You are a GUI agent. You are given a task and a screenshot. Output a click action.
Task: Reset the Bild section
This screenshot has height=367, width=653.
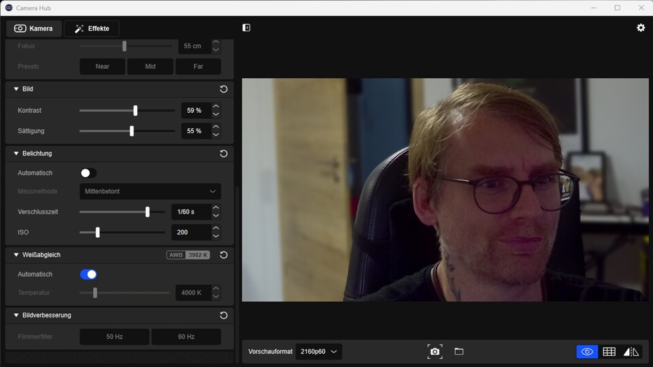(224, 89)
